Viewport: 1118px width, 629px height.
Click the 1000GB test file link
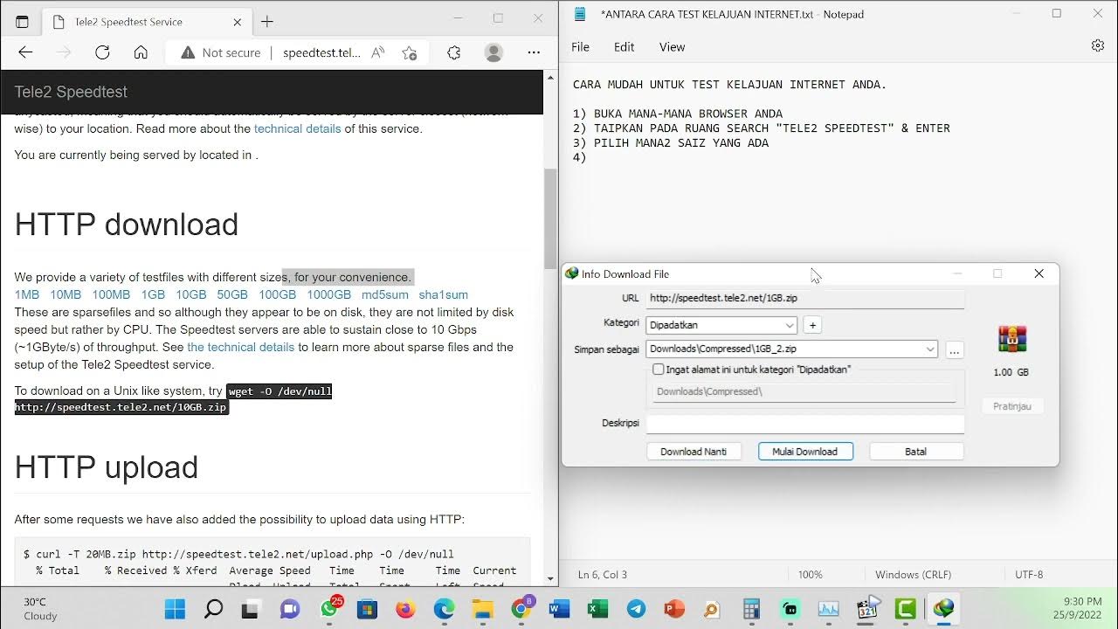(x=328, y=294)
